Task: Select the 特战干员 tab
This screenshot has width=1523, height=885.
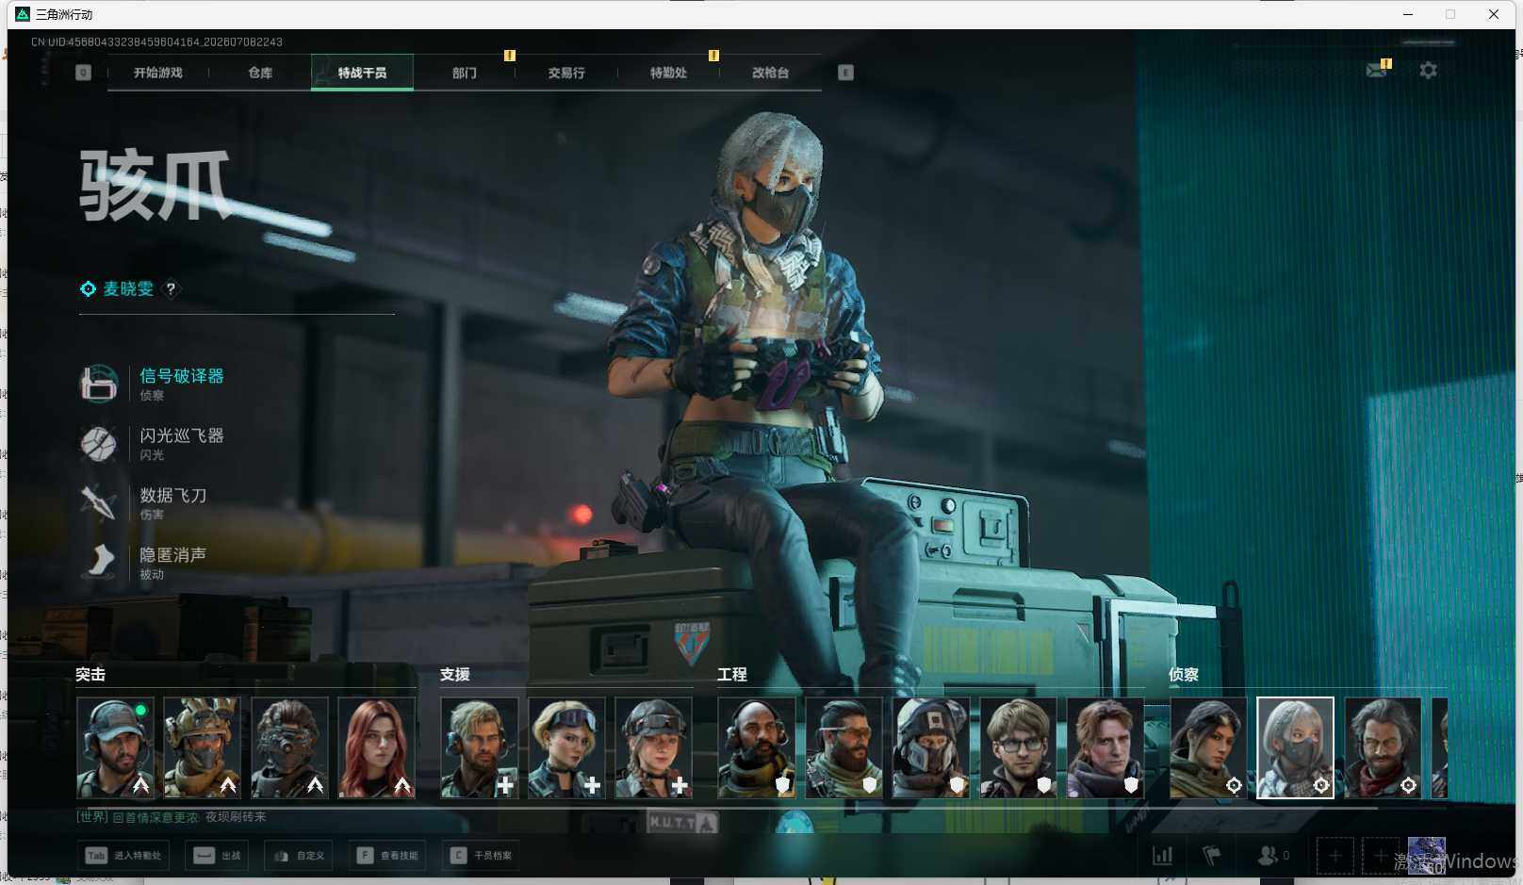Action: (x=362, y=73)
